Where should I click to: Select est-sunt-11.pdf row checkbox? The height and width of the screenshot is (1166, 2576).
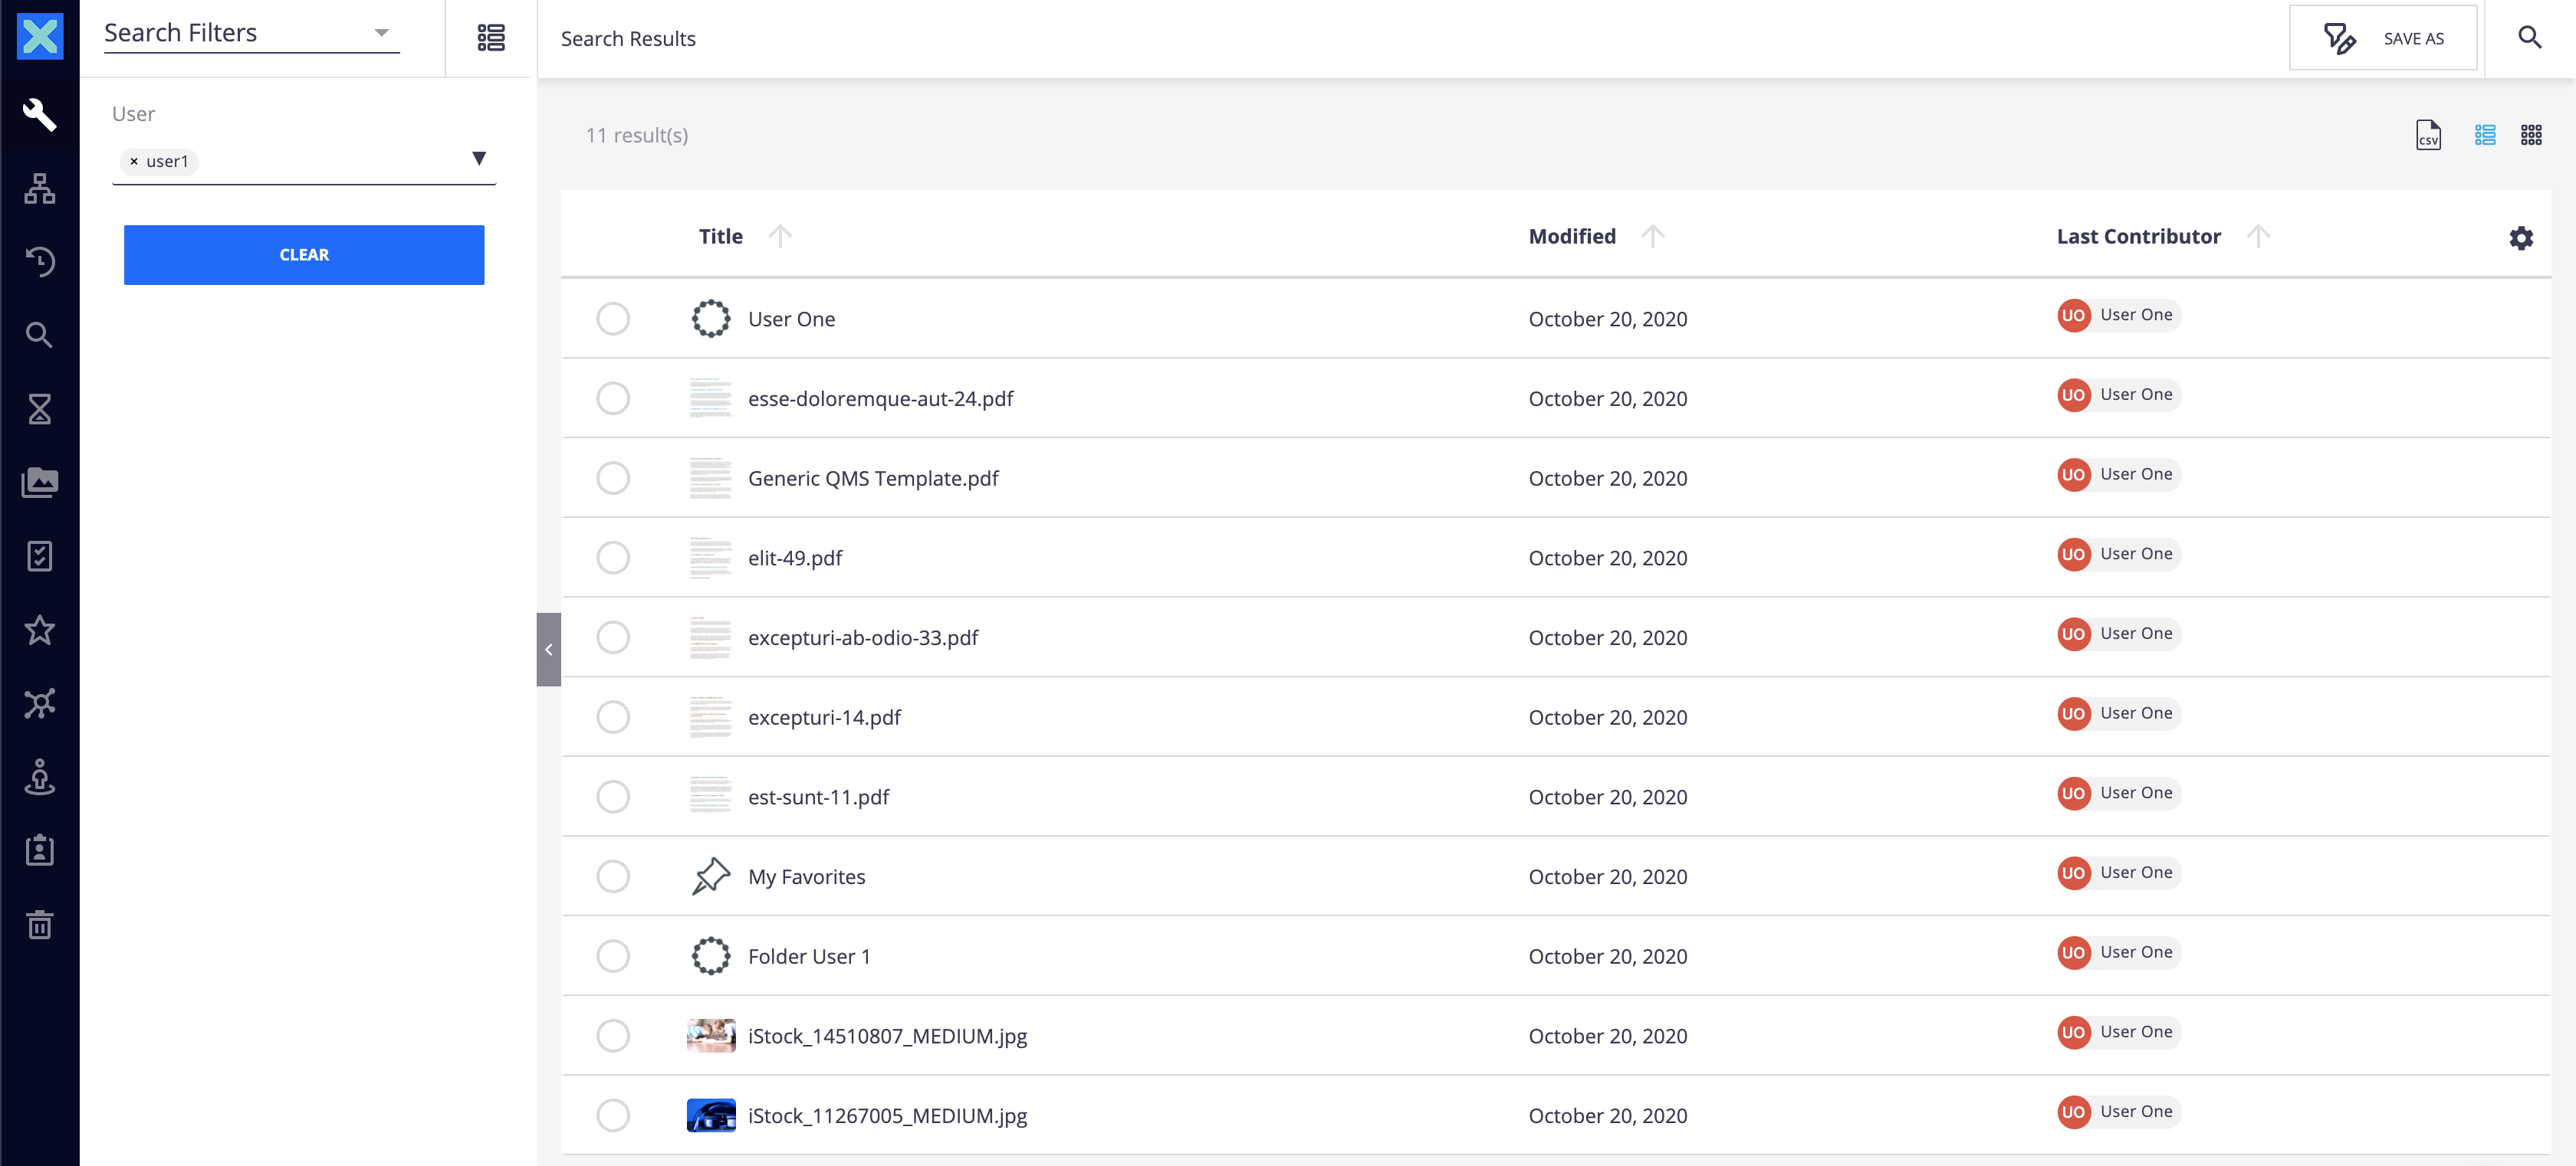pos(613,796)
